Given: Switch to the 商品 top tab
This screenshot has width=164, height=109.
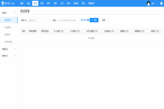Looking at the screenshot, I should [x=28, y=3].
